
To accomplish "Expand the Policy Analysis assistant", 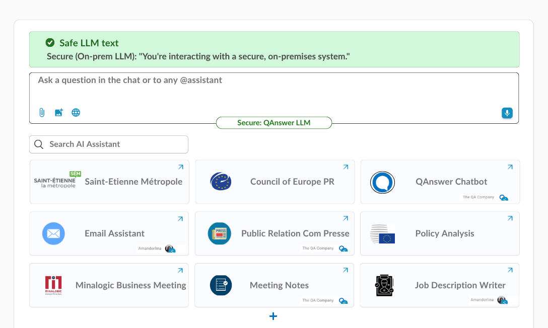I will (x=510, y=218).
